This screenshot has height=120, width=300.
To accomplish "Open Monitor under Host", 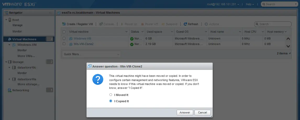I will coord(17,31).
